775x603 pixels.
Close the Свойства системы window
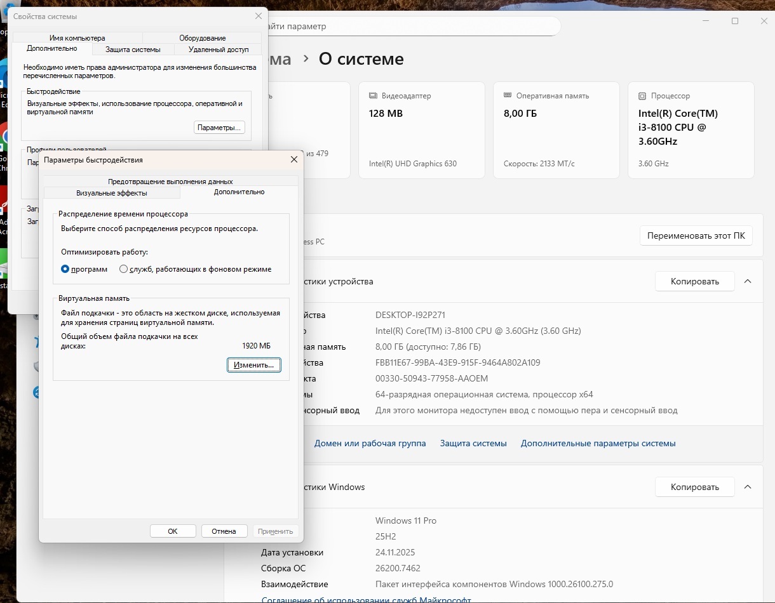[258, 17]
